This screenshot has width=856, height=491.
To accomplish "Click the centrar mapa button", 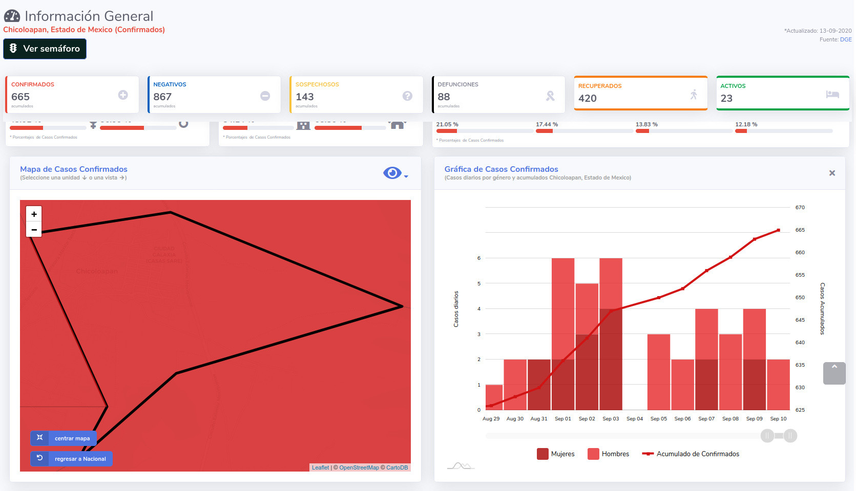I will click(x=64, y=438).
